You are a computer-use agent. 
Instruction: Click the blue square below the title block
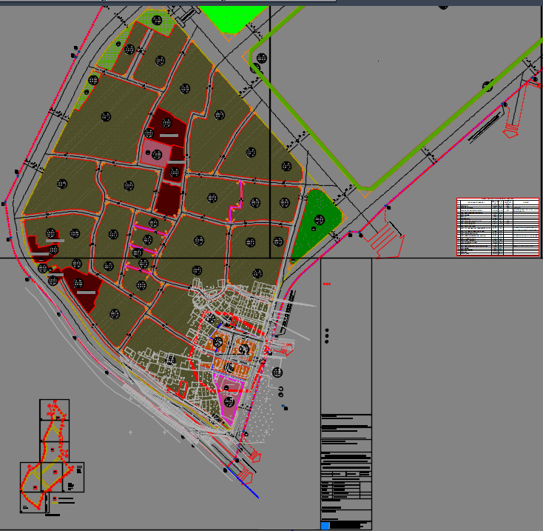click(325, 526)
